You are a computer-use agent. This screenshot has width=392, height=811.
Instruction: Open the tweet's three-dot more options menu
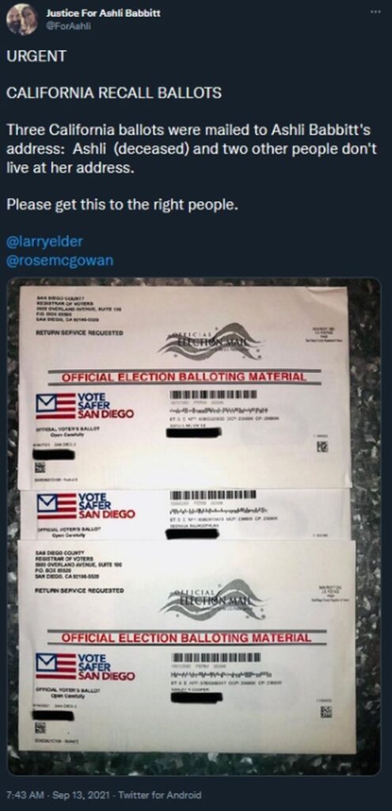coord(378,11)
